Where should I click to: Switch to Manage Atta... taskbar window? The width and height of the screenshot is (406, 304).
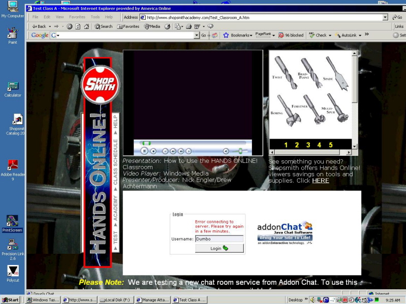coord(153,300)
